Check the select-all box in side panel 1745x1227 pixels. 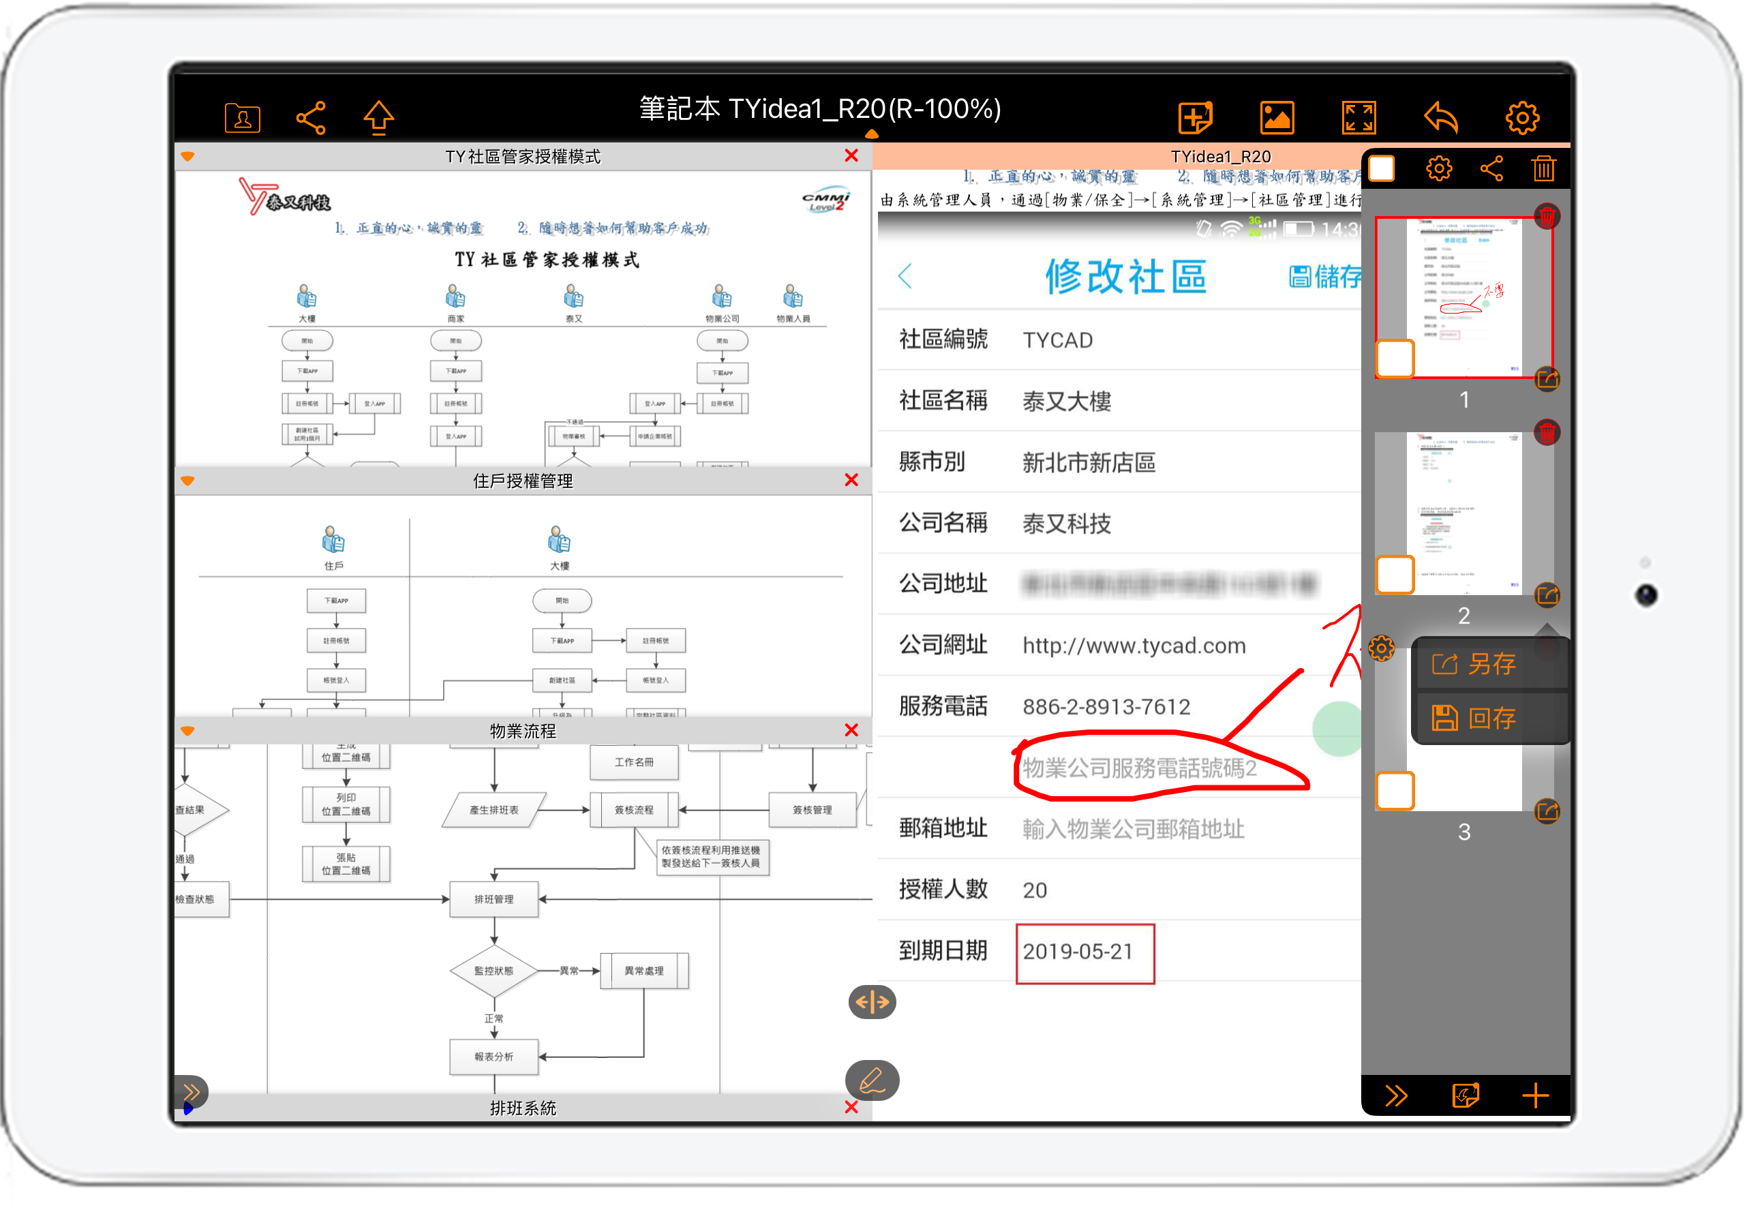click(x=1382, y=168)
